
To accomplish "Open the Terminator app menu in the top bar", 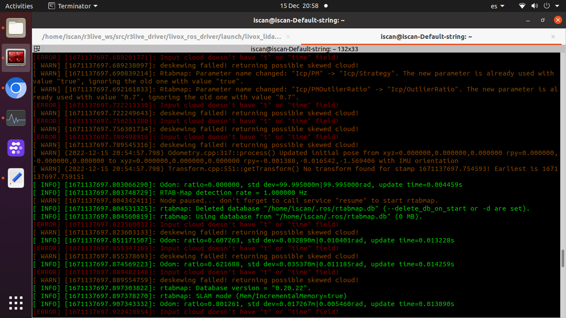I will coord(73,6).
